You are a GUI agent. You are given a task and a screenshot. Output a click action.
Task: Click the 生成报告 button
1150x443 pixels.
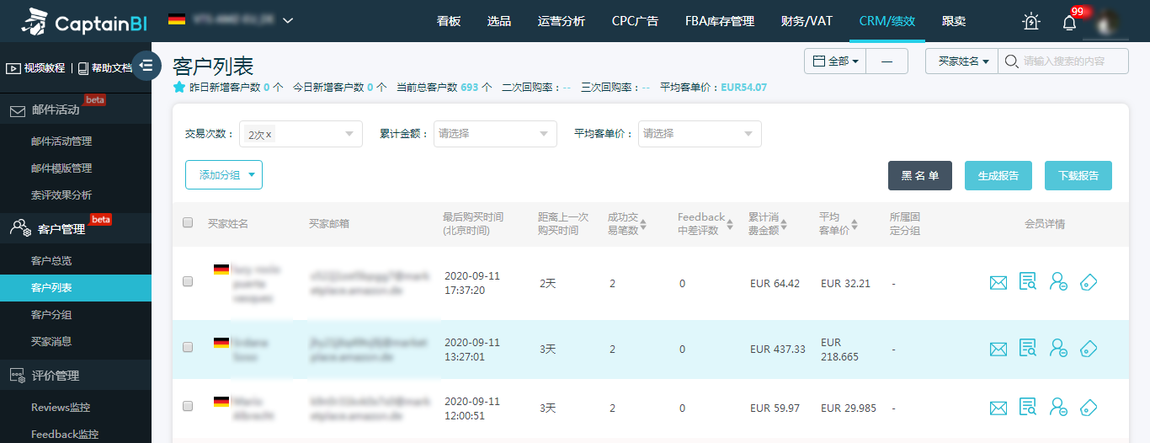coord(998,175)
